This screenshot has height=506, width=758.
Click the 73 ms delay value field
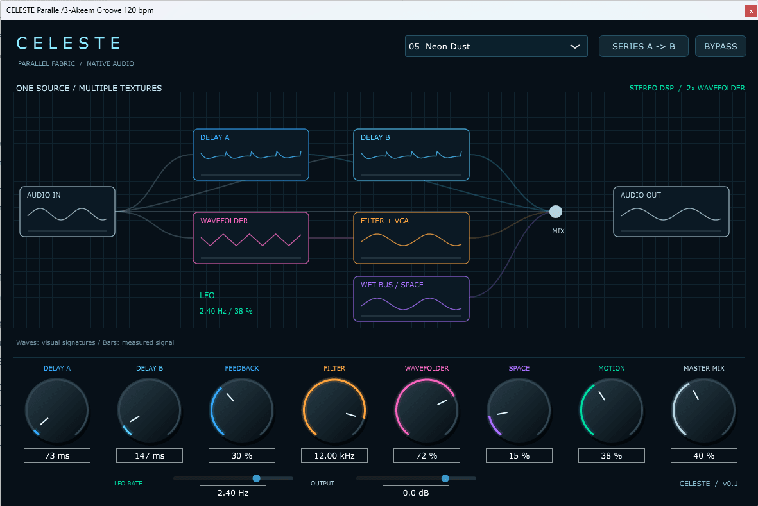[57, 456]
